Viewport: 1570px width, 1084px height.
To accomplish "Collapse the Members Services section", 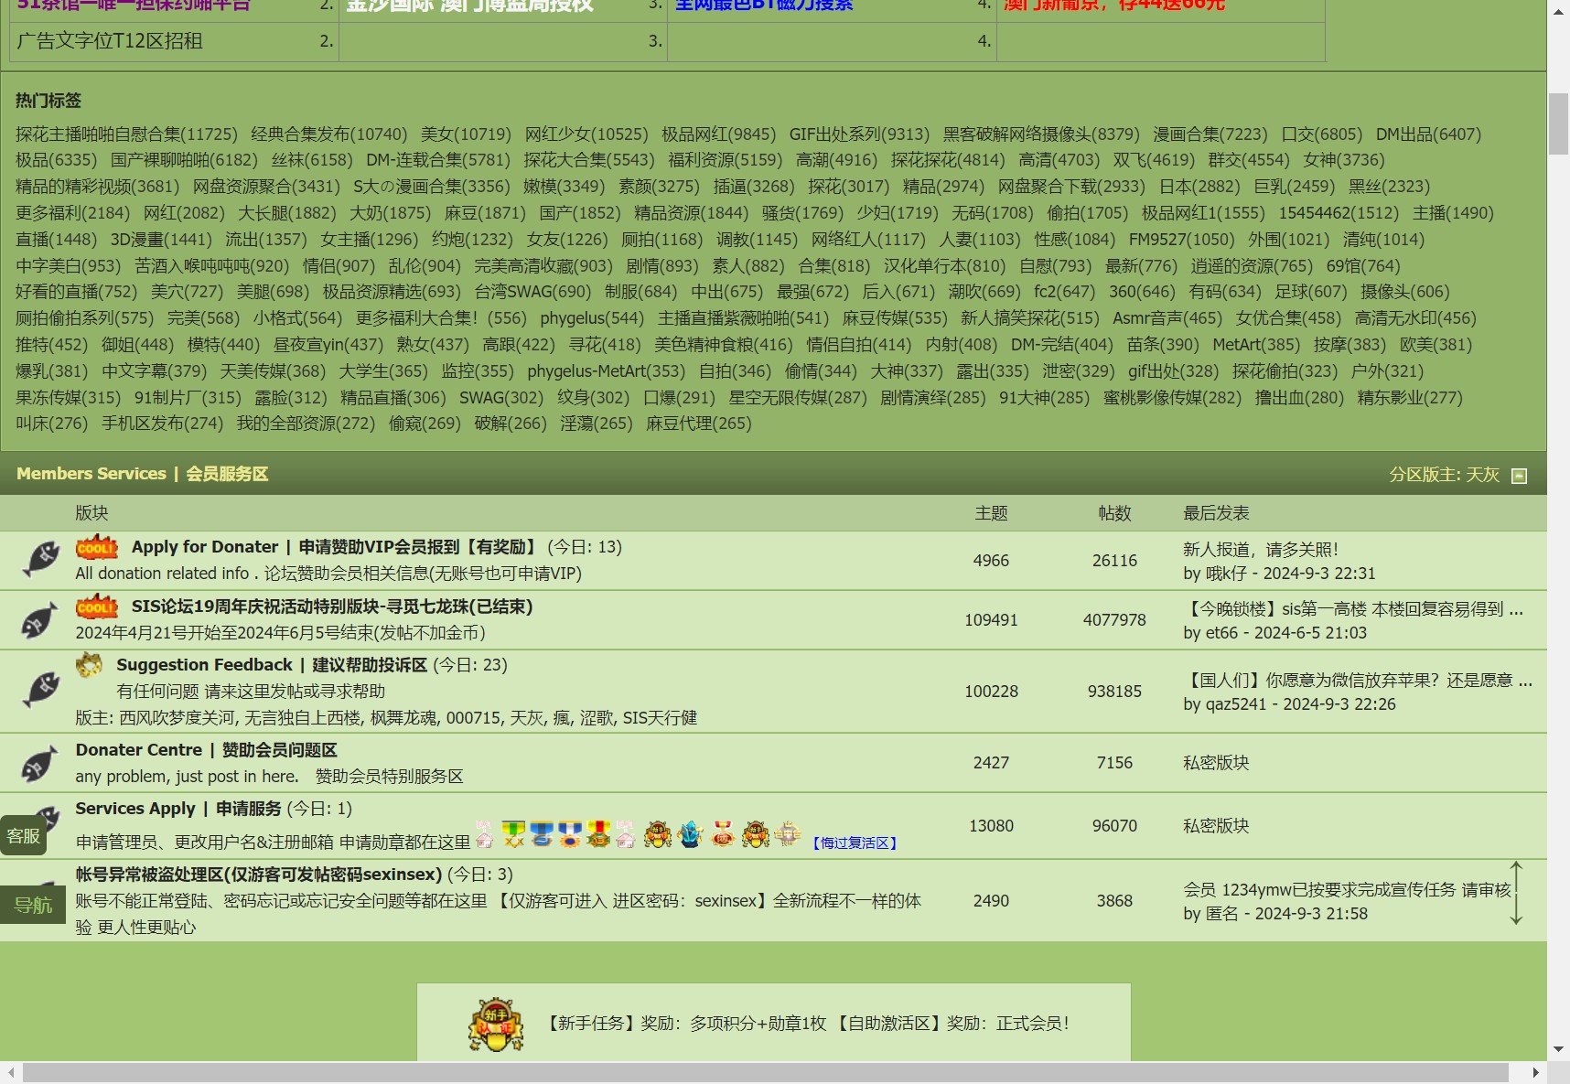I will point(1519,476).
